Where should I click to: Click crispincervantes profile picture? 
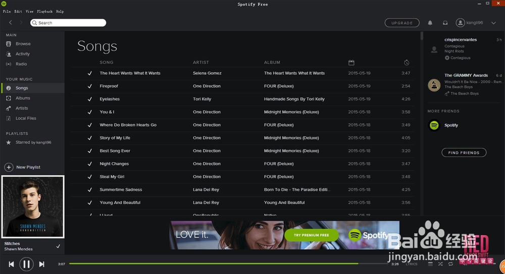pos(434,49)
